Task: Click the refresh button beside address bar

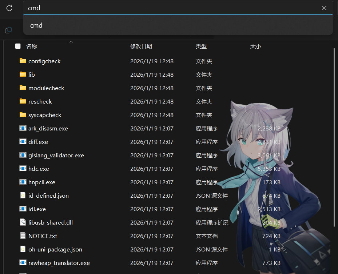Action: pos(9,8)
